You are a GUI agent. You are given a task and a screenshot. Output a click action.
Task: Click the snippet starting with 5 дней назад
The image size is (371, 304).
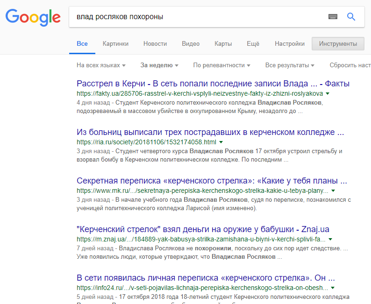coord(213,299)
